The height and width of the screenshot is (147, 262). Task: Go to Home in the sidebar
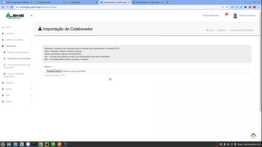pyautogui.click(x=8, y=27)
